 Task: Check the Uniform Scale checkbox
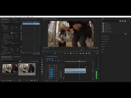[x=12, y=33]
